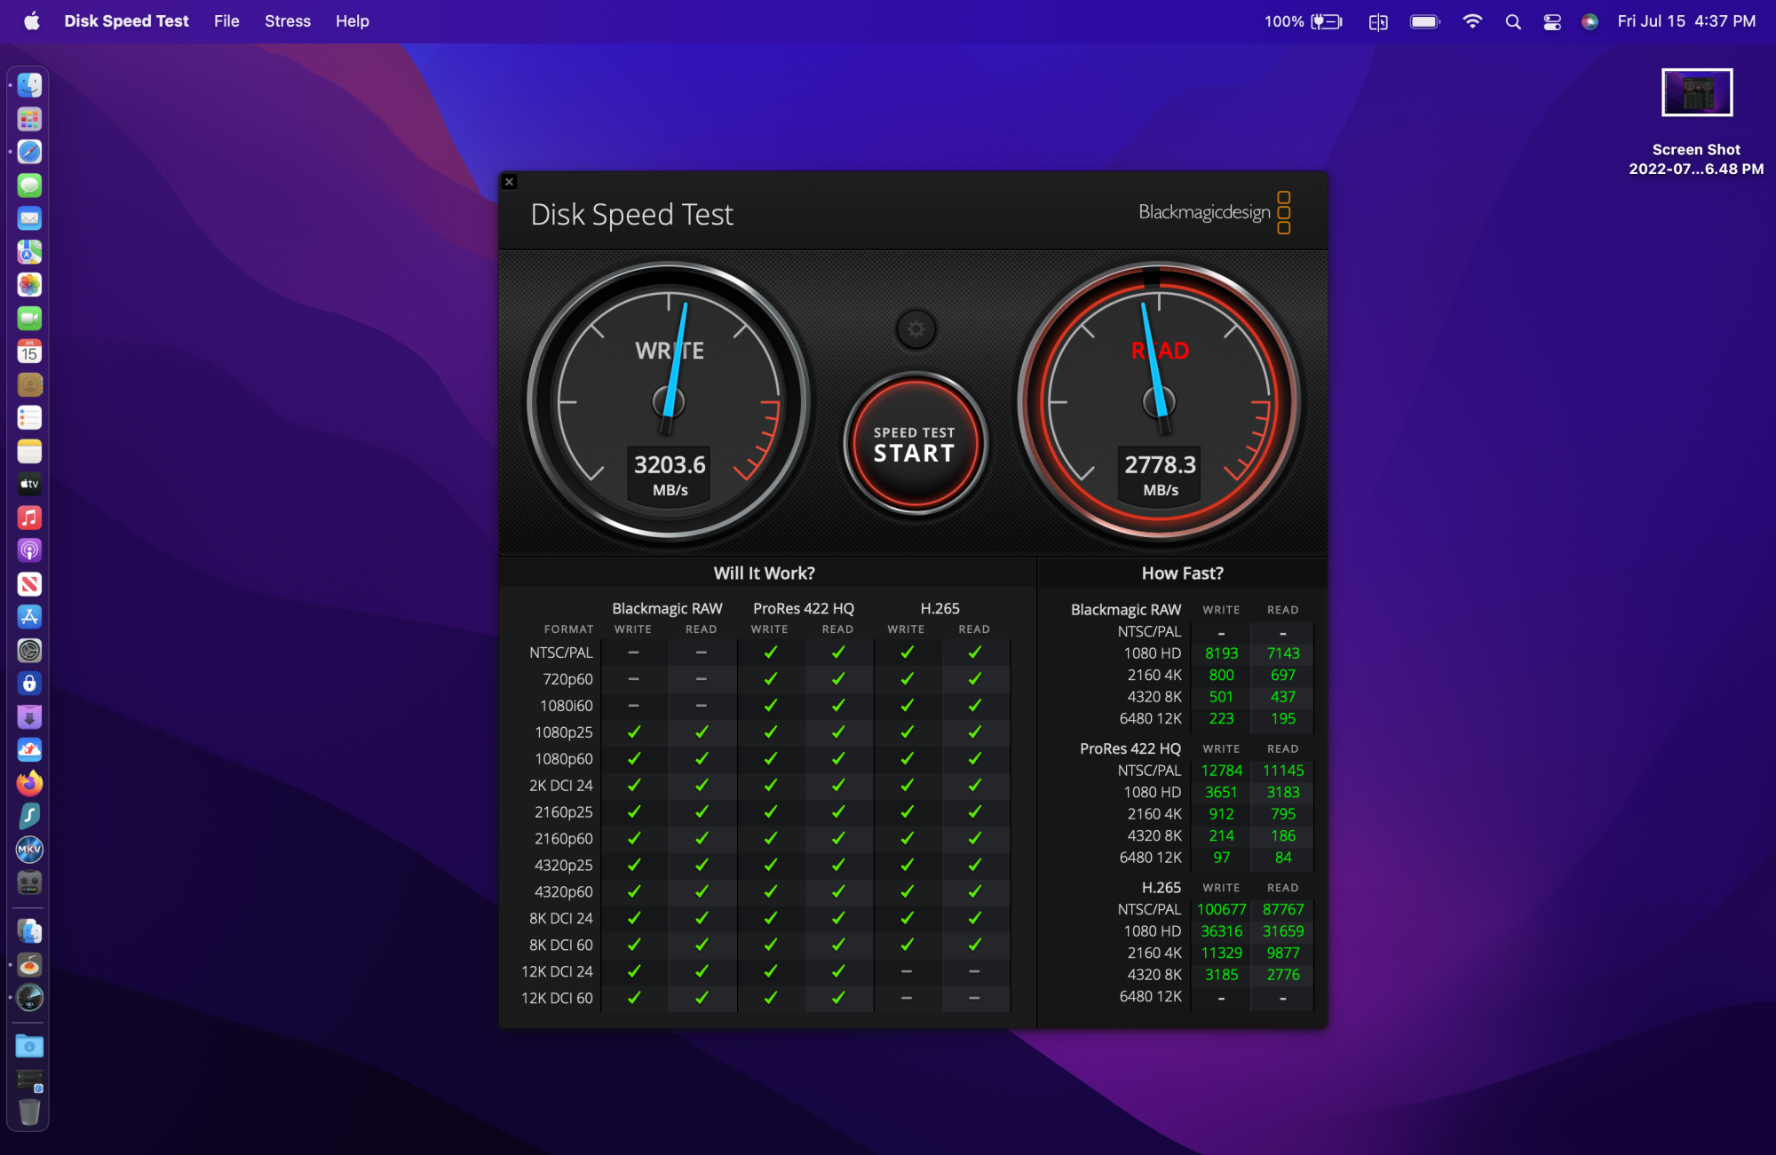Open Spotlight search magnifier
Screen dimensions: 1776x1155
pyautogui.click(x=1513, y=21)
